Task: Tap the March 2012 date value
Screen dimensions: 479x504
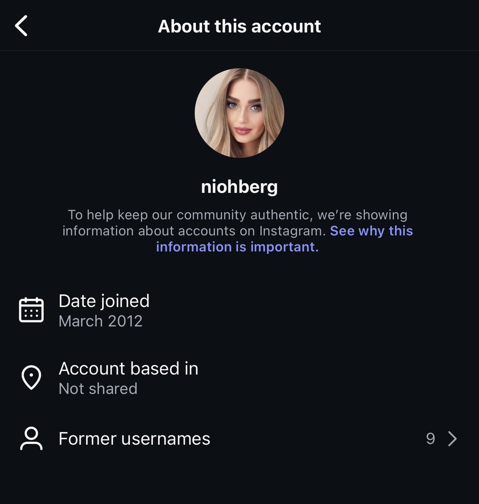Action: (x=100, y=321)
